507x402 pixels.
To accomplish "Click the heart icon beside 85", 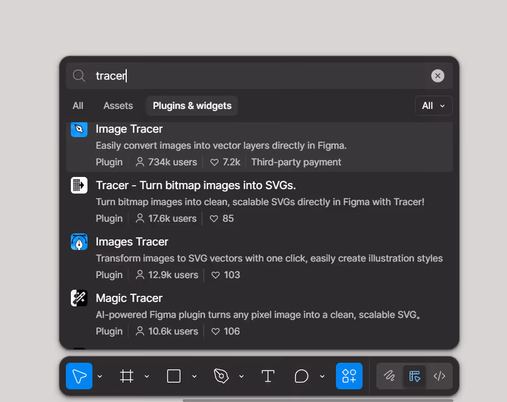I will click(214, 219).
